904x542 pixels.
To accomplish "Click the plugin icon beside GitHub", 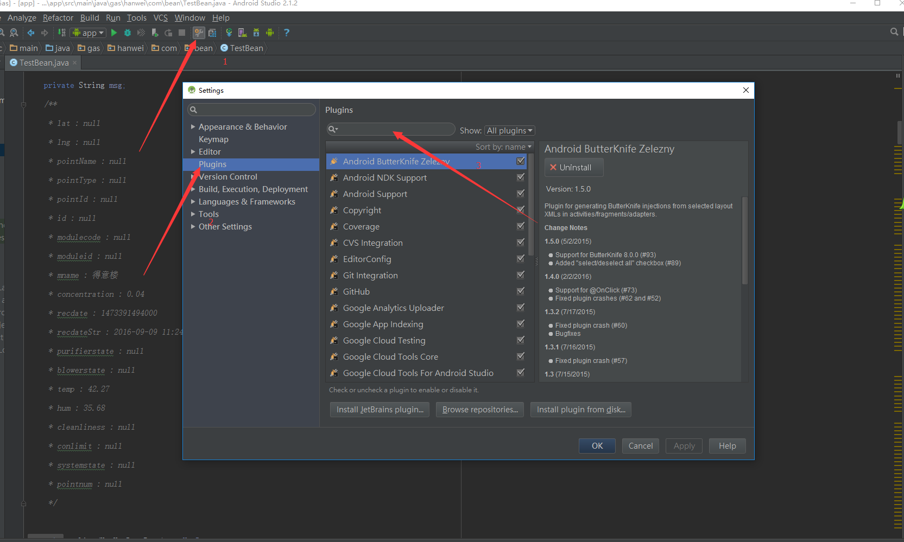I will (x=334, y=291).
